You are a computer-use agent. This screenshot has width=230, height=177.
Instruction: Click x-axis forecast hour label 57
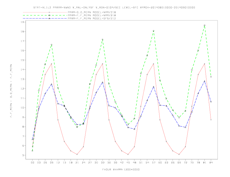tap(154, 163)
